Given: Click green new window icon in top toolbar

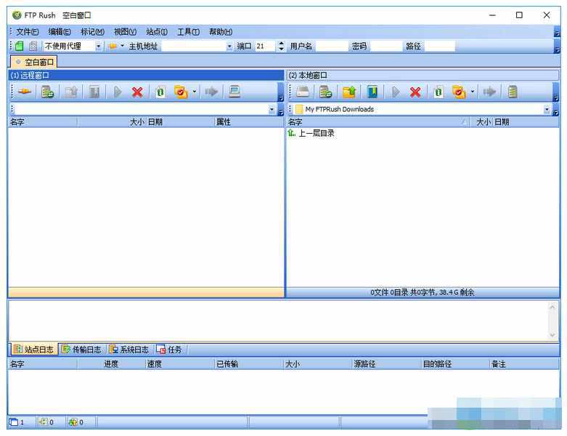Looking at the screenshot, I should pyautogui.click(x=19, y=46).
